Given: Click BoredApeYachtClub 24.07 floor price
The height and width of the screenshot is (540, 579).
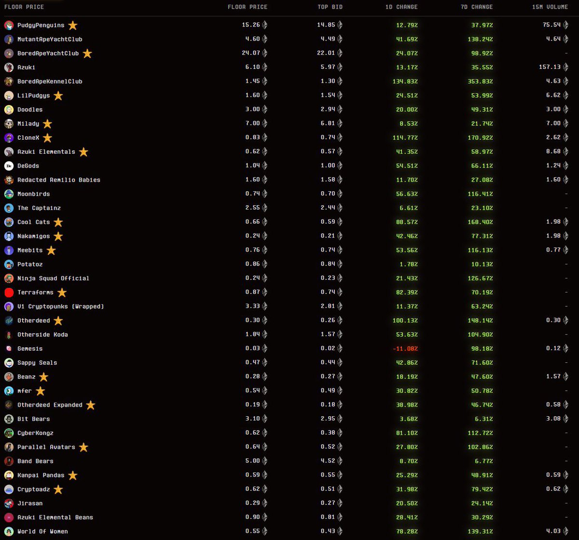Looking at the screenshot, I should (x=251, y=53).
